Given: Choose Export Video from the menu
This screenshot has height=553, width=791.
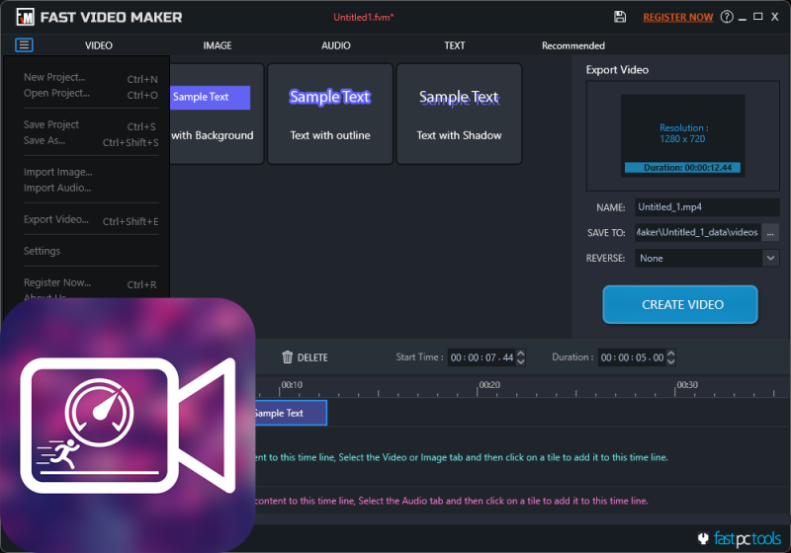Looking at the screenshot, I should [x=56, y=219].
